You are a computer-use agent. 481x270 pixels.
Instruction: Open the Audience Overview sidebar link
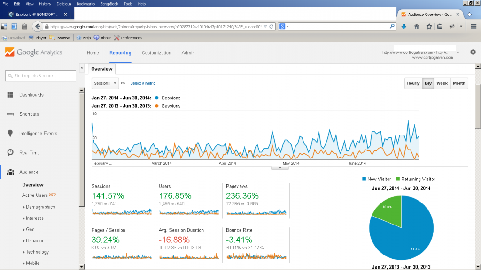[33, 185]
